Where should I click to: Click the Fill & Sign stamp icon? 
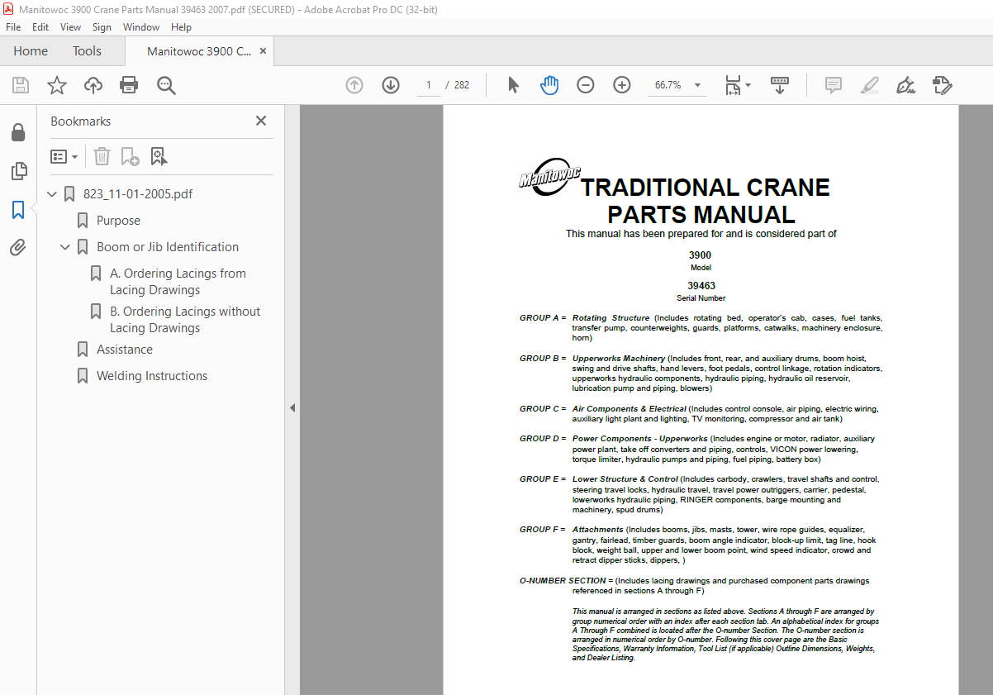(943, 85)
